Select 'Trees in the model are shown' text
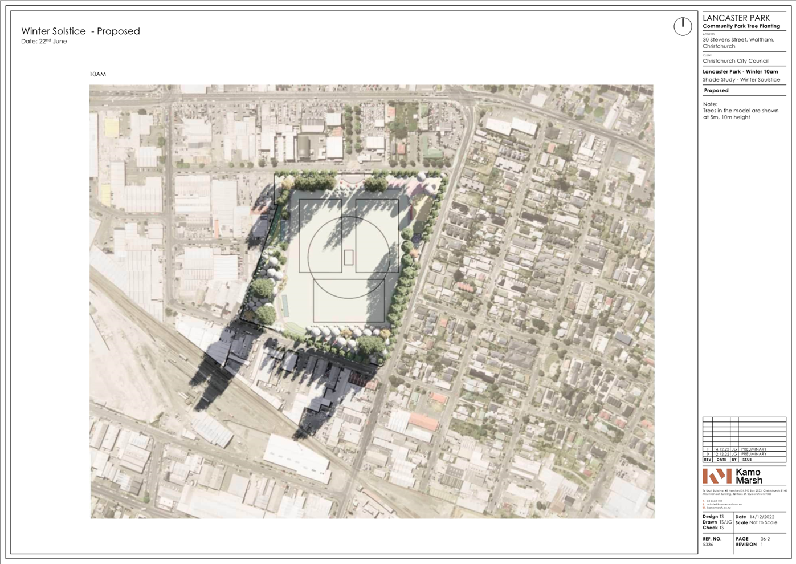 click(741, 111)
